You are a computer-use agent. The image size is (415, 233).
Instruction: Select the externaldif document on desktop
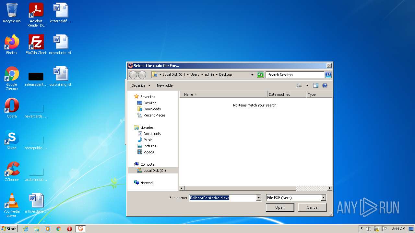[x=60, y=13]
